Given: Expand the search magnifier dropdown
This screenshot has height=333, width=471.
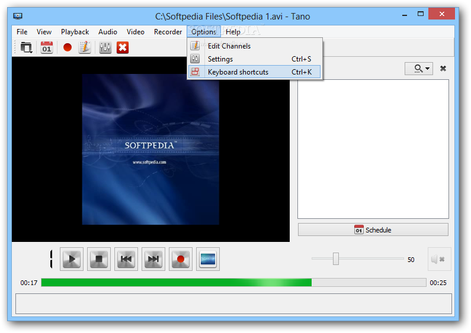Looking at the screenshot, I should click(x=419, y=69).
